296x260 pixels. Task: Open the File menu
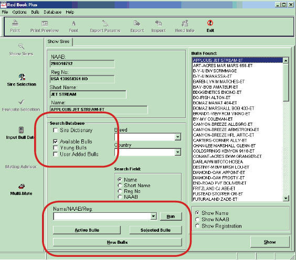[x=5, y=12]
